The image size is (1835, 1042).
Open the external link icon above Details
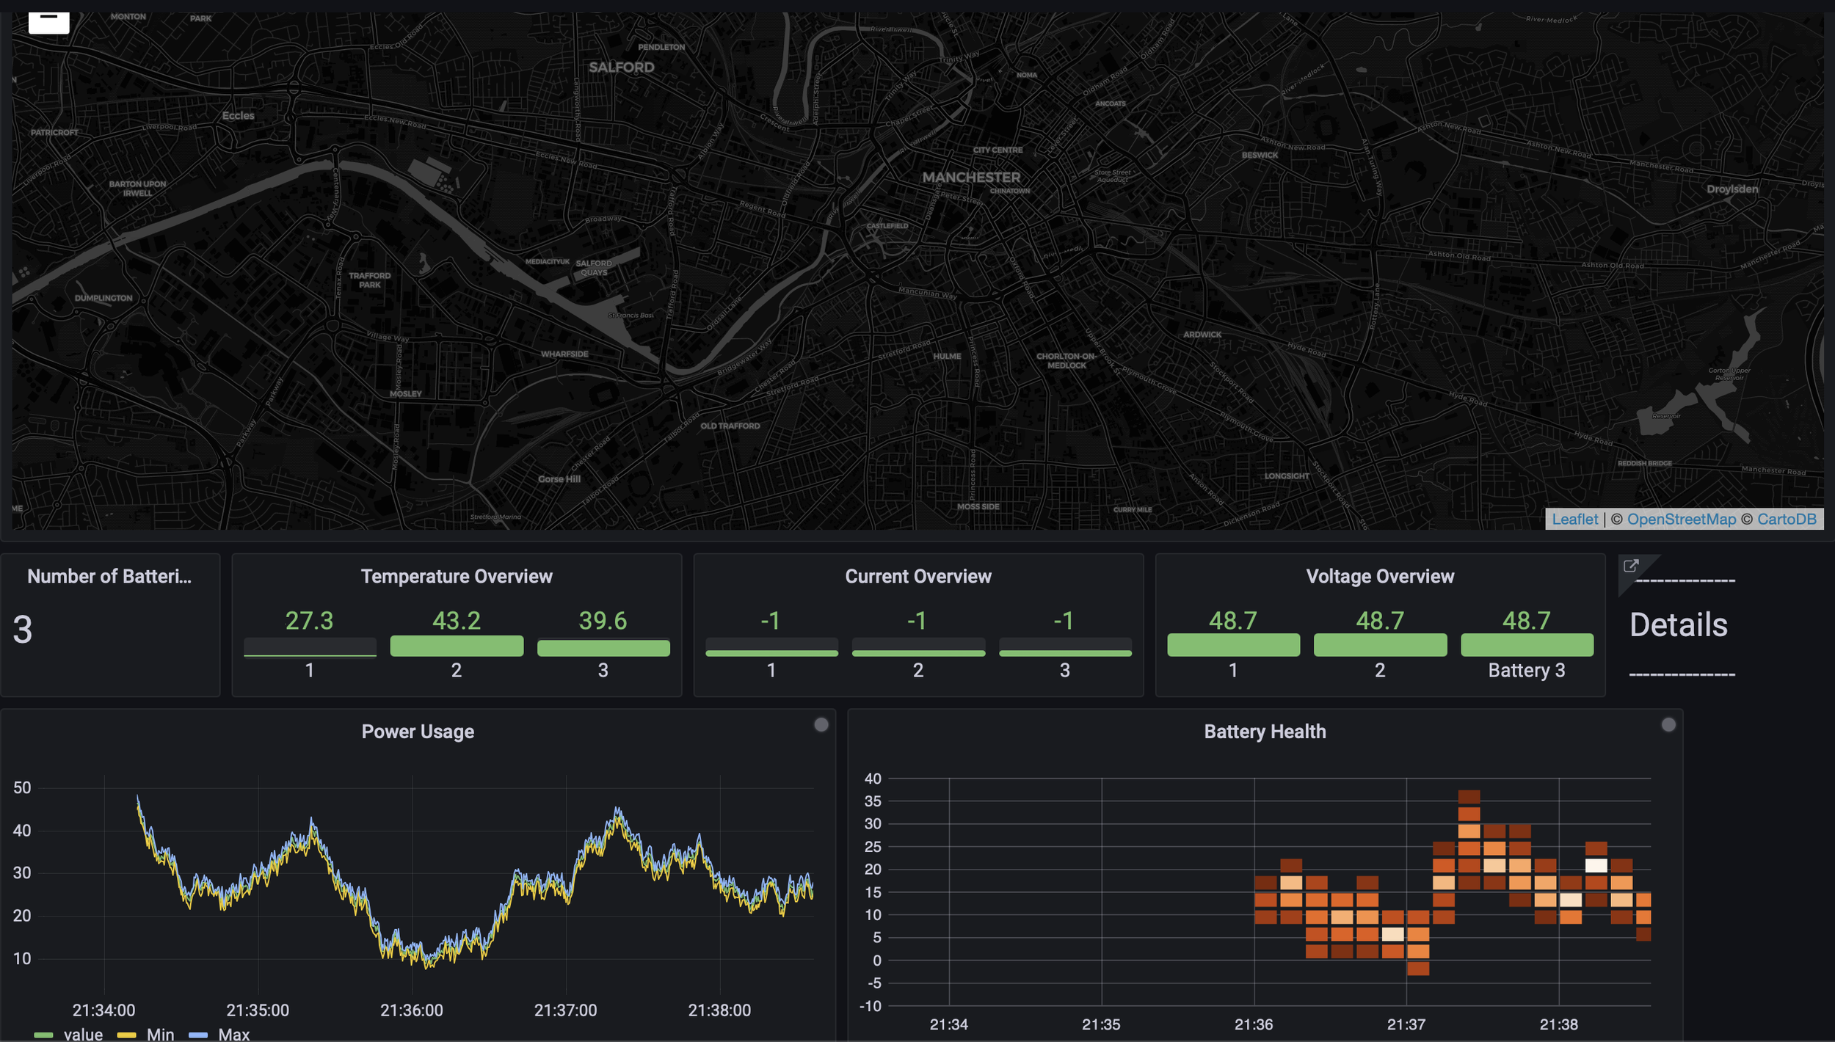tap(1630, 566)
